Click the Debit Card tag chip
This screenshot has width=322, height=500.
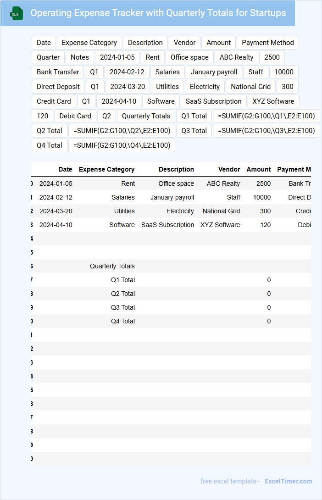coord(75,116)
